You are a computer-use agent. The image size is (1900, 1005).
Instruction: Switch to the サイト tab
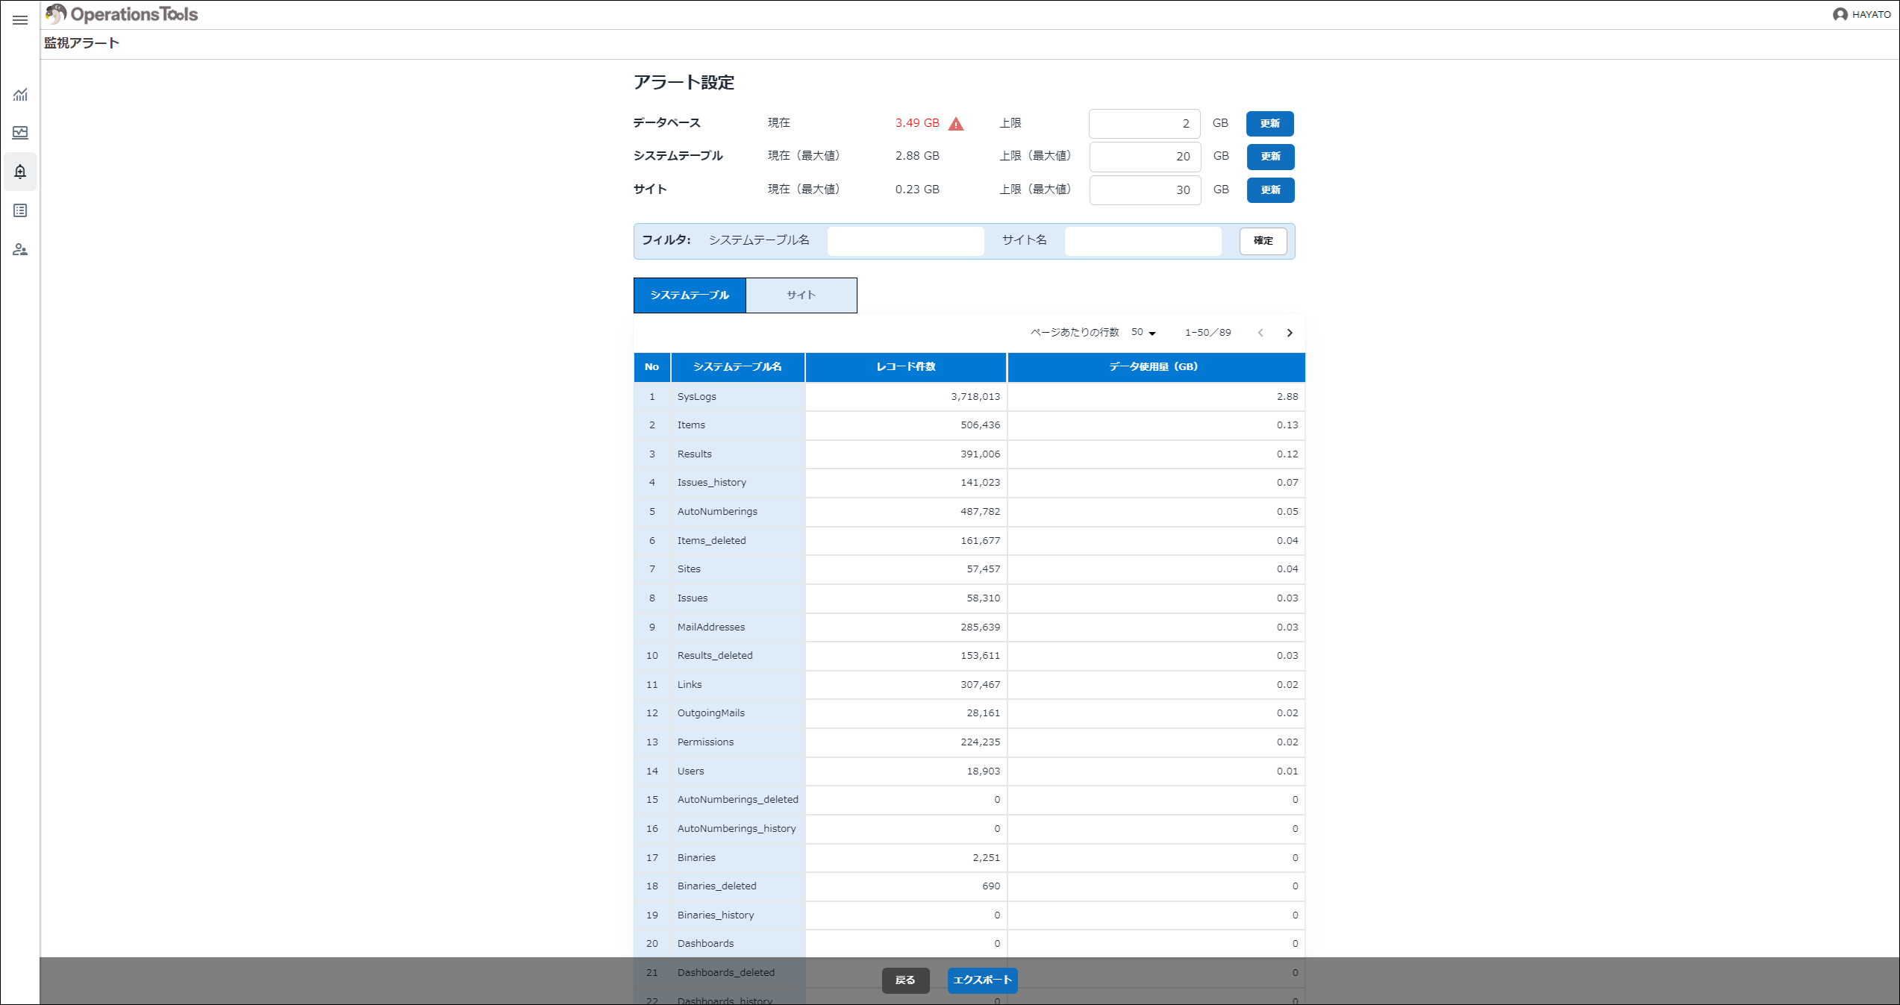801,295
